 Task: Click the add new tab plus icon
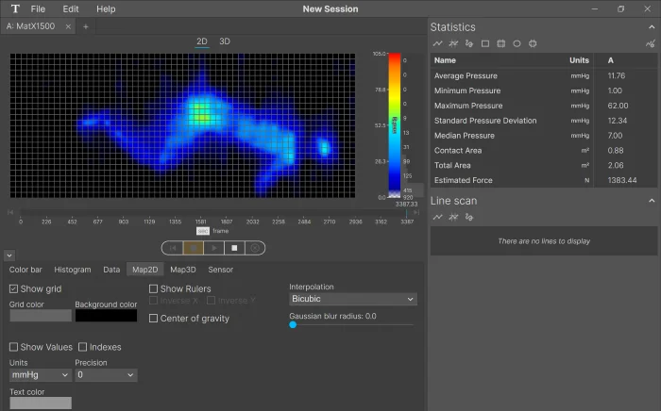pos(85,26)
